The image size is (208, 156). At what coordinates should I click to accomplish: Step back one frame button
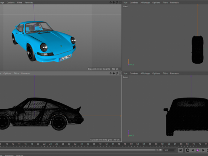pos(193,150)
